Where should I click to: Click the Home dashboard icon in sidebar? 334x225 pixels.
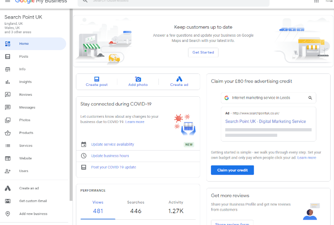8,44
